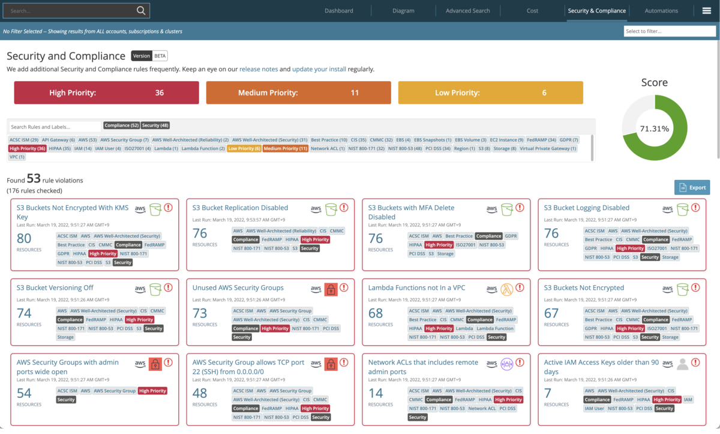Viewport: 720px width, 434px height.
Task: Open the Cost tab
Action: coord(532,11)
